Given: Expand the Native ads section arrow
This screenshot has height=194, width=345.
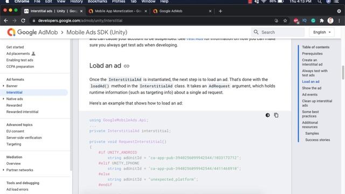Looking at the screenshot, I should click(x=3, y=99).
